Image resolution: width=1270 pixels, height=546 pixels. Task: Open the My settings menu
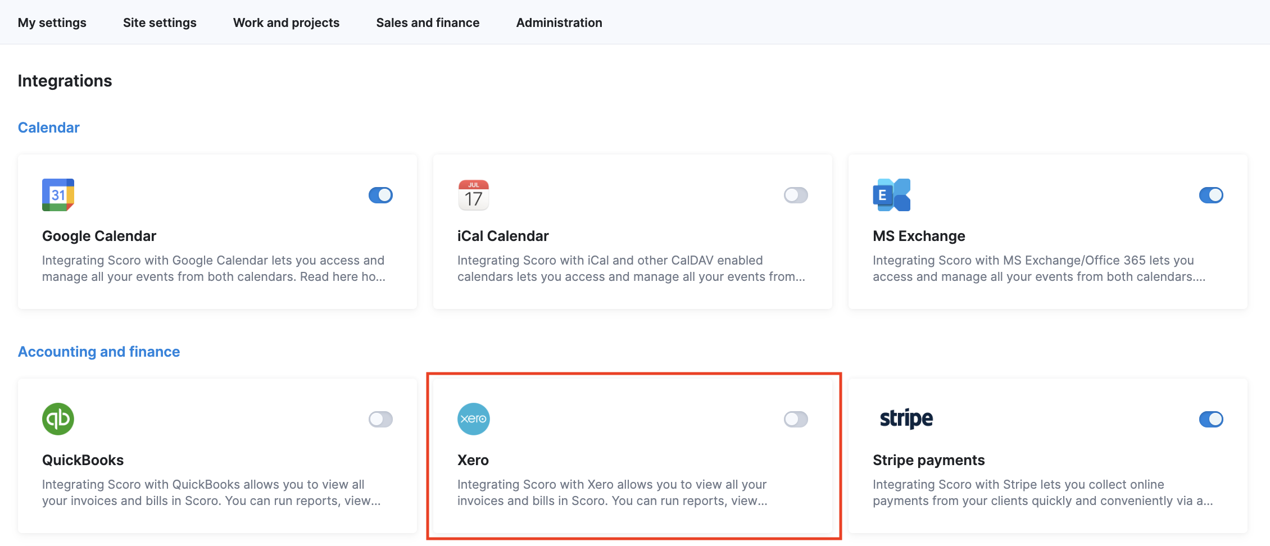pos(52,22)
